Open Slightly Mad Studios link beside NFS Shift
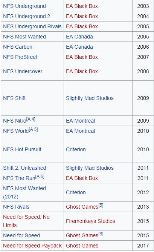Image resolution: width=154 pixels, height=252 pixels. pos(90,98)
